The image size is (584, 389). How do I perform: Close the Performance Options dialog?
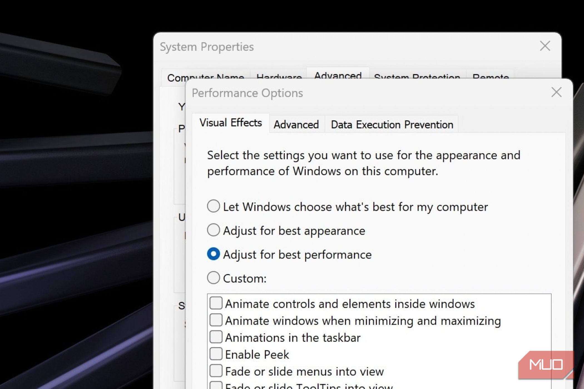556,92
